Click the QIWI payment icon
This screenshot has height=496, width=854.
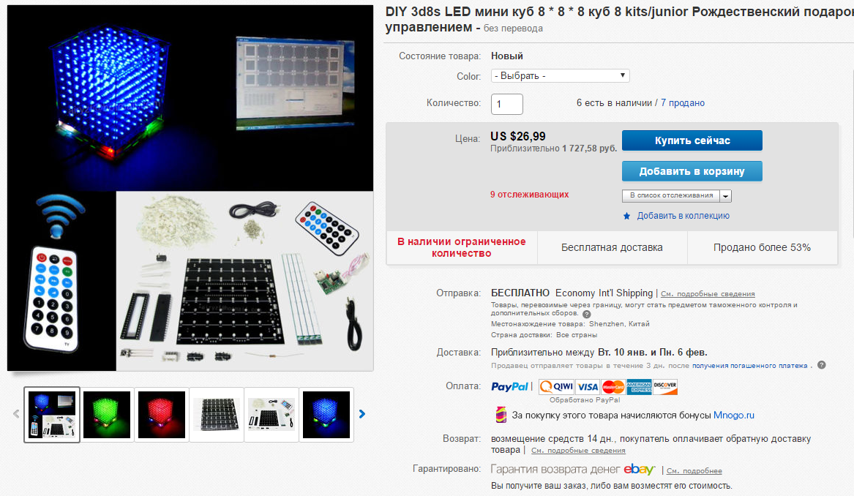click(556, 386)
